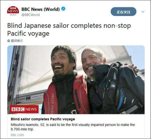Click the tweet headline text about Pacific voyage
Viewport: 151px width, 139px height.
[x=69, y=29]
